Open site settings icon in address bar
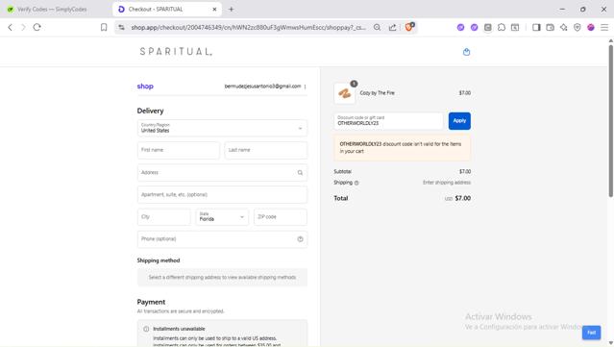The height and width of the screenshot is (347, 614). (122, 27)
